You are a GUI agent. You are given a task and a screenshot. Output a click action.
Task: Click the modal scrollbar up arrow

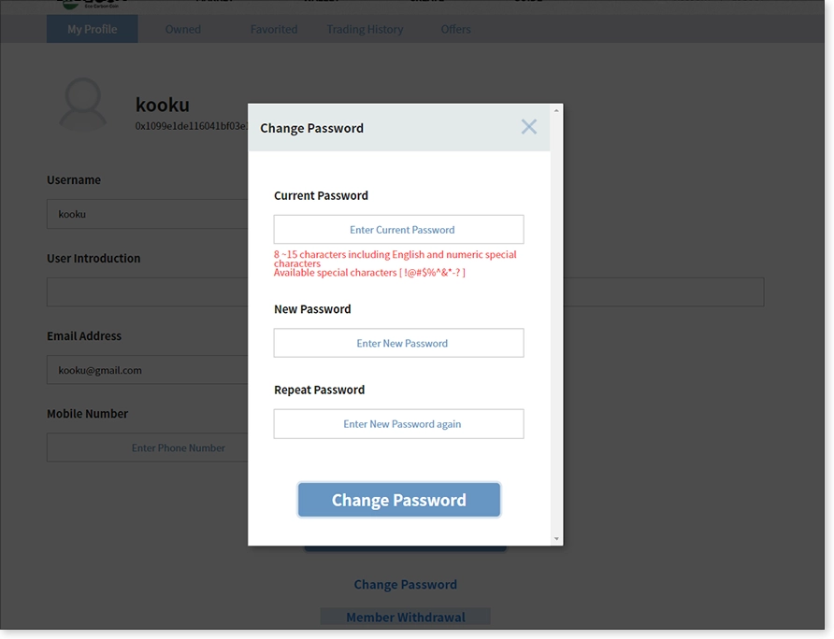(x=556, y=110)
